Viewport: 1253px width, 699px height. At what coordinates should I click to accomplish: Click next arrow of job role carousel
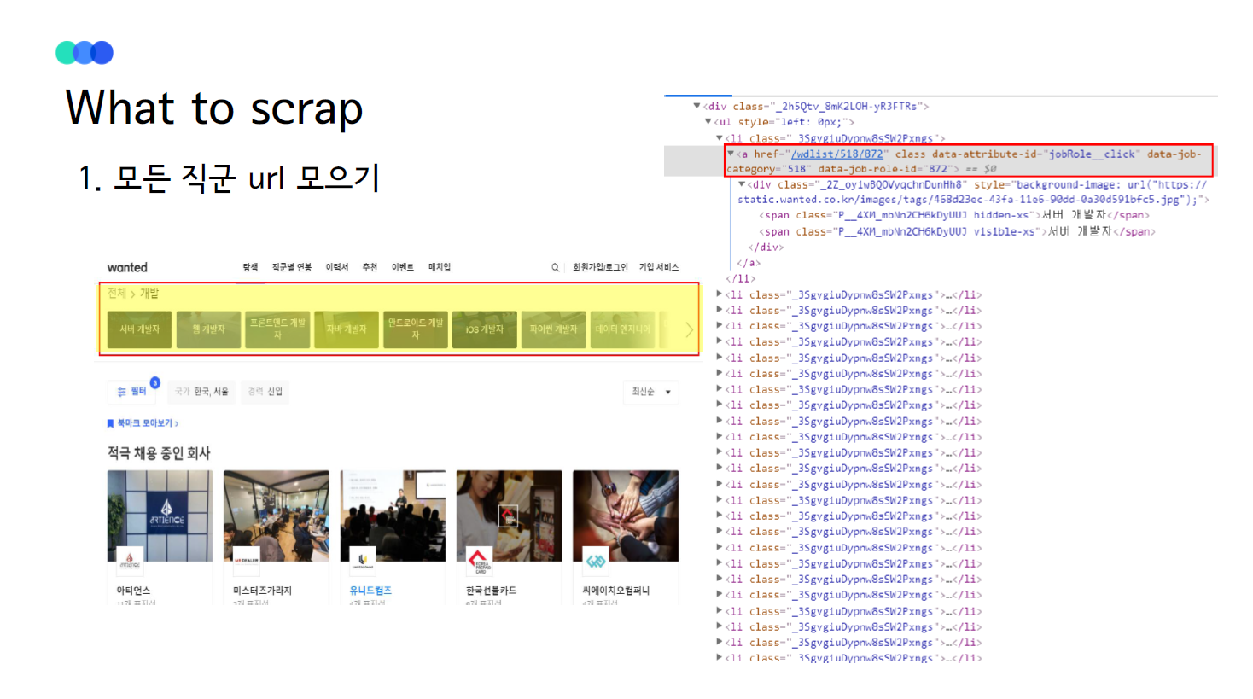tap(689, 329)
